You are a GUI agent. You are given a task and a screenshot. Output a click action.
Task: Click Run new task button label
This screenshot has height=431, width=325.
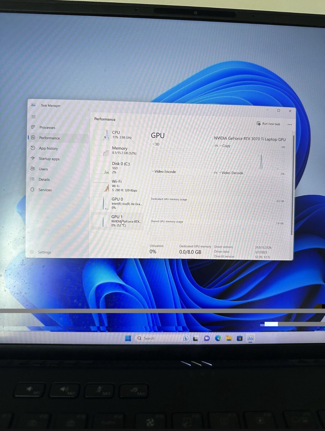[x=271, y=124]
